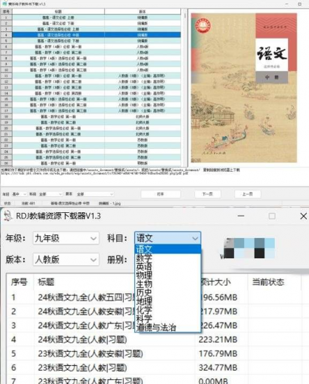Select row 24秋语文九全(人教|习题)

(x=154, y=339)
